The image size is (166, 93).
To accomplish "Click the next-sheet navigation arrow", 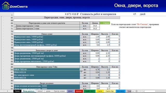I will [x=8, y=91].
